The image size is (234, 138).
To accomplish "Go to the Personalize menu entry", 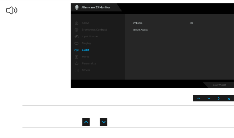I will coord(89,63).
